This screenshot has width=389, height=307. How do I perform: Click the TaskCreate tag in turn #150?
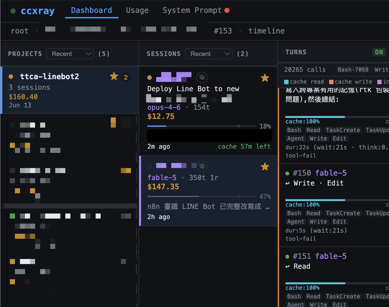(343, 213)
